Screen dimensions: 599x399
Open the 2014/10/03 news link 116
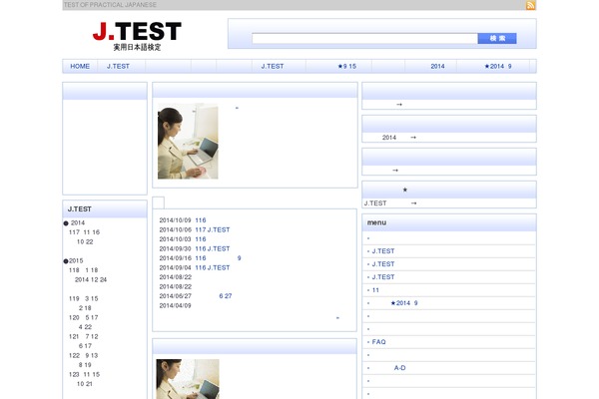pos(201,239)
